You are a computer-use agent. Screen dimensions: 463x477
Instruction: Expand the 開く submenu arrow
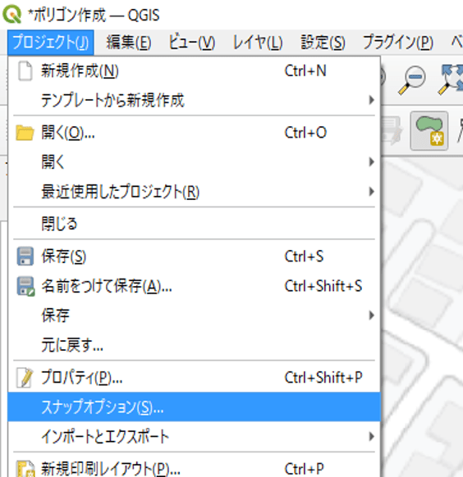[371, 161]
